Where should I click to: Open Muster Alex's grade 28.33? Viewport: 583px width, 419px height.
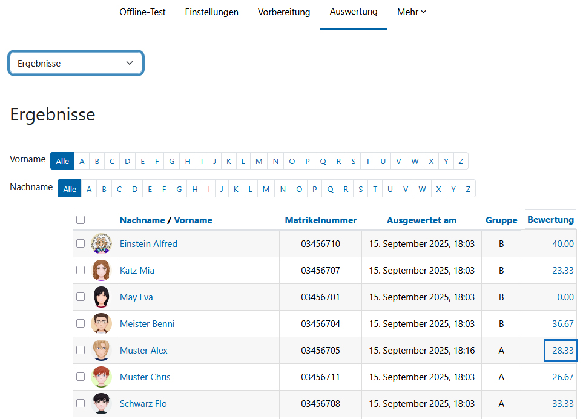pos(563,350)
